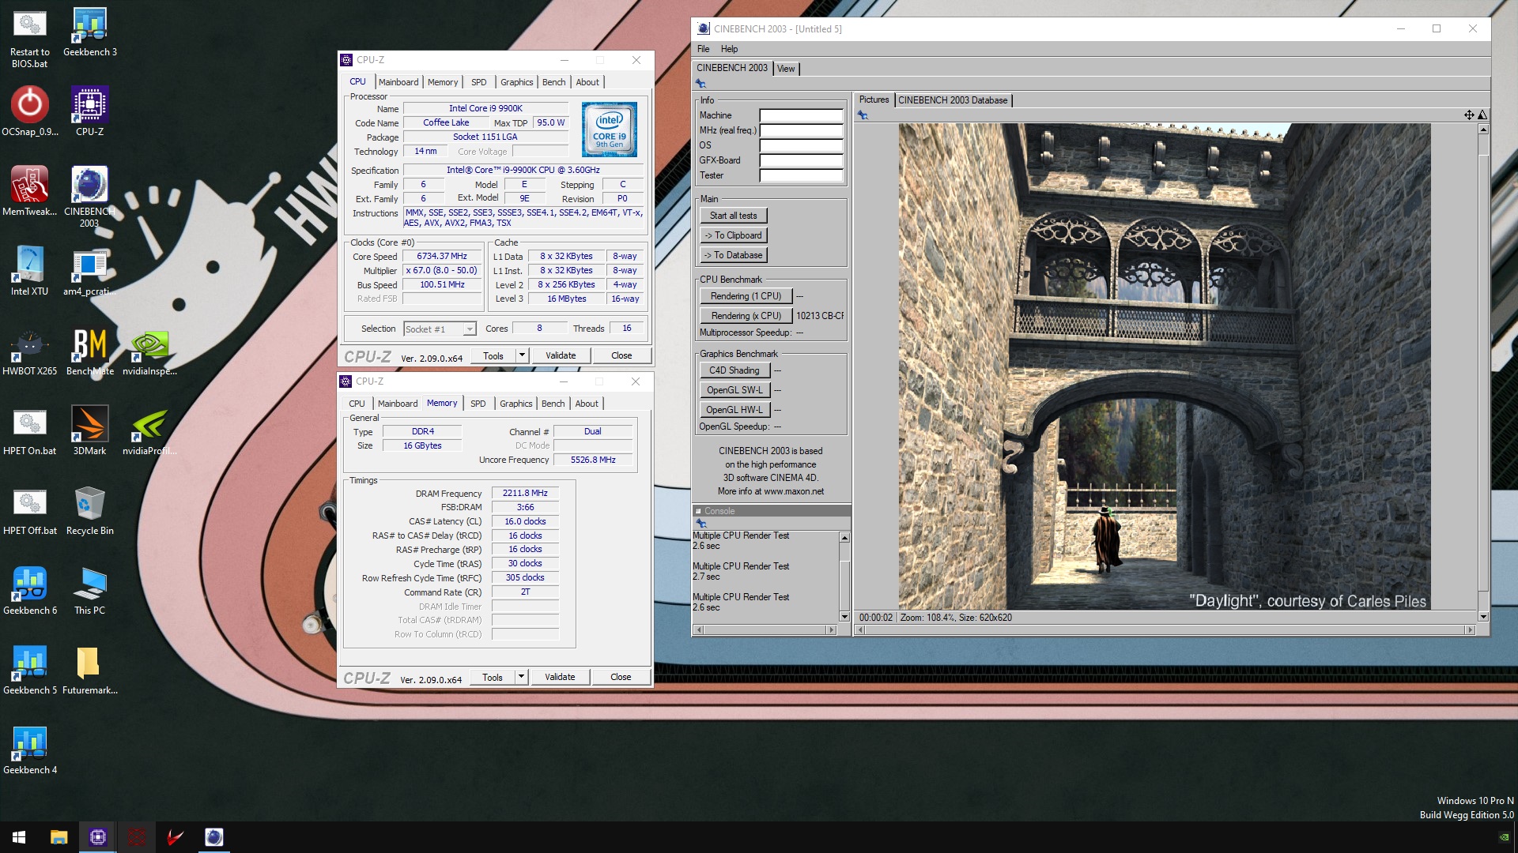The width and height of the screenshot is (1518, 853).
Task: Open the BenchMate desktop icon
Action: coord(89,351)
